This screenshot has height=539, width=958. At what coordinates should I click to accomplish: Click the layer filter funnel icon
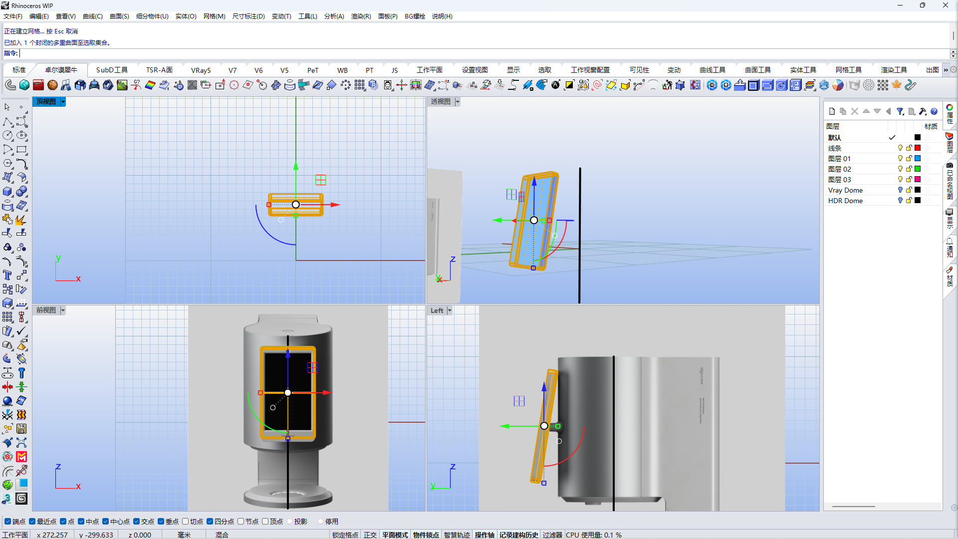click(900, 111)
